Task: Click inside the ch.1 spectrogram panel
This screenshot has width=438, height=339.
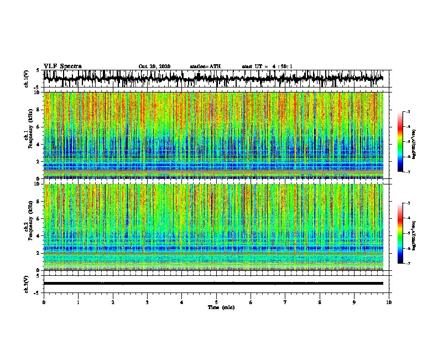Action: (x=213, y=135)
